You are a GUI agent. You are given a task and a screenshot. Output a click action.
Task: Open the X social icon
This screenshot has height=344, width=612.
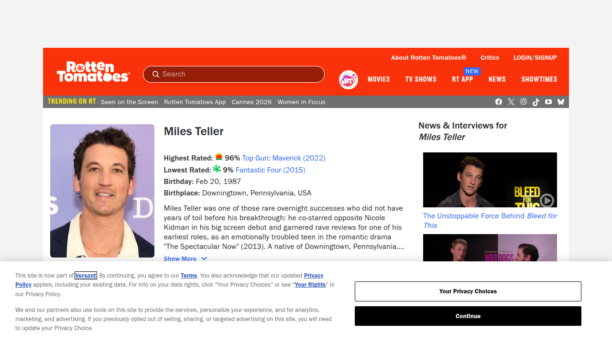511,102
